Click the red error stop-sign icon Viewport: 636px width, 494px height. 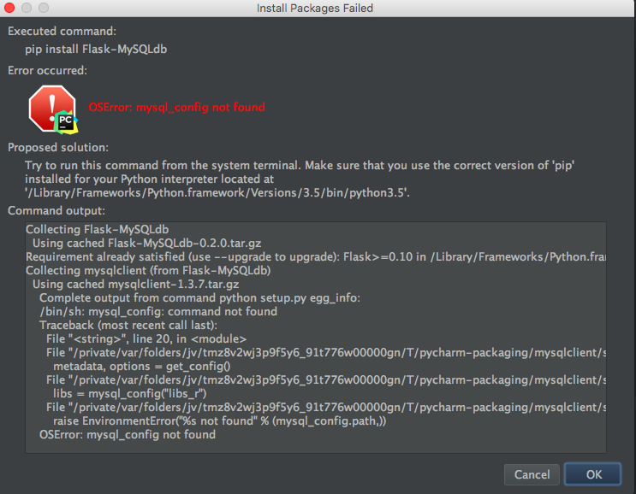(52, 109)
